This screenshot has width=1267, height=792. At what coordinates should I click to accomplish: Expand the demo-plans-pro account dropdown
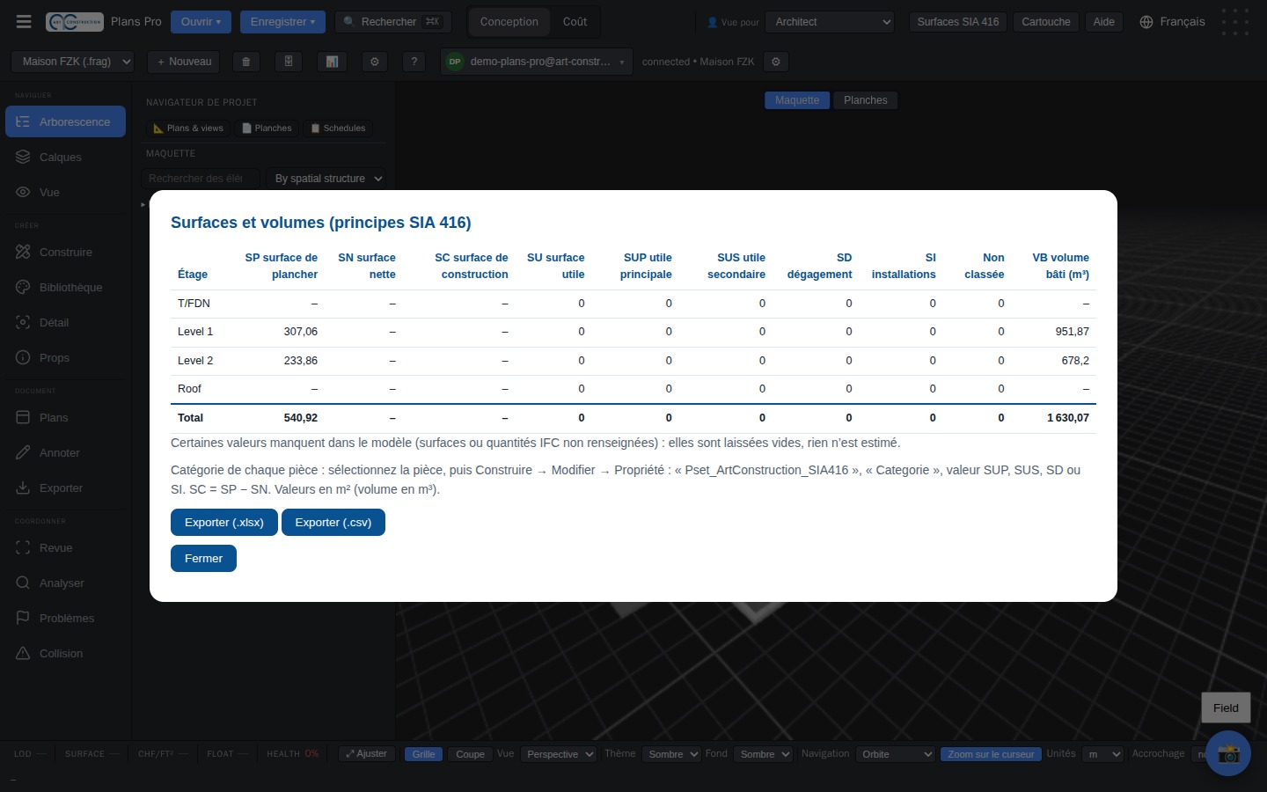point(537,62)
